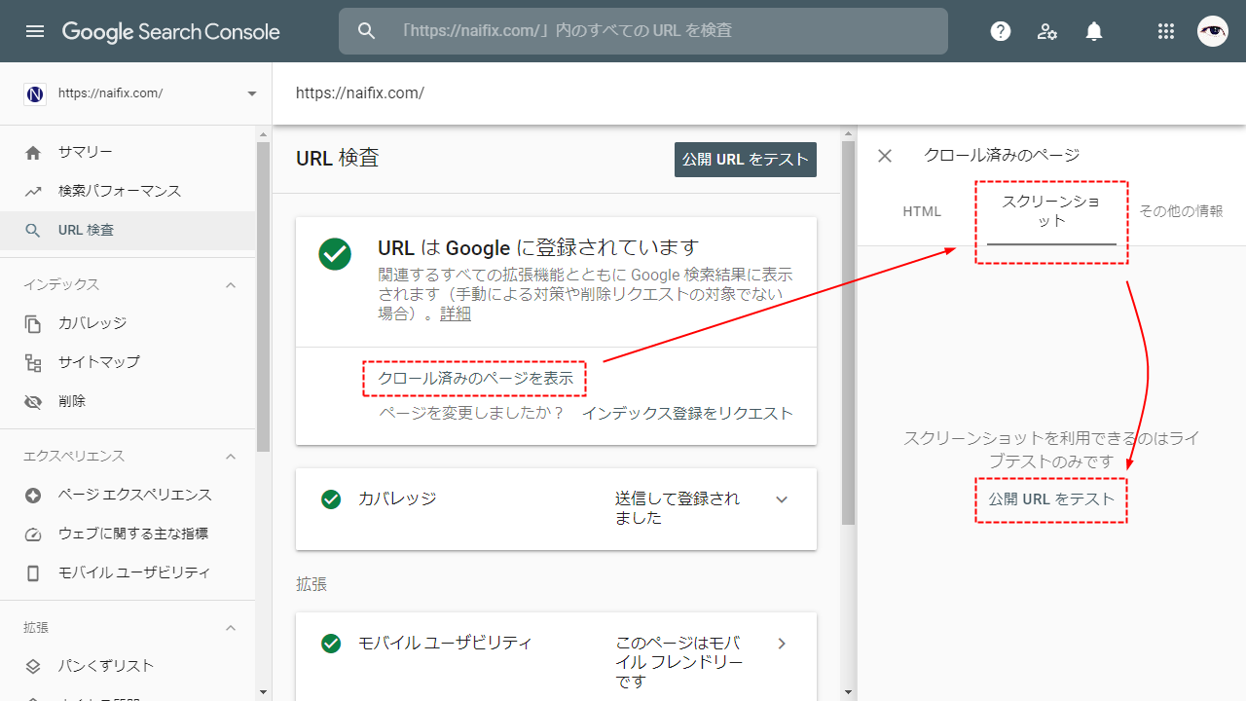1246x701 pixels.
Task: Click the green check beside URL は Google に登録されています
Action: coord(335,254)
